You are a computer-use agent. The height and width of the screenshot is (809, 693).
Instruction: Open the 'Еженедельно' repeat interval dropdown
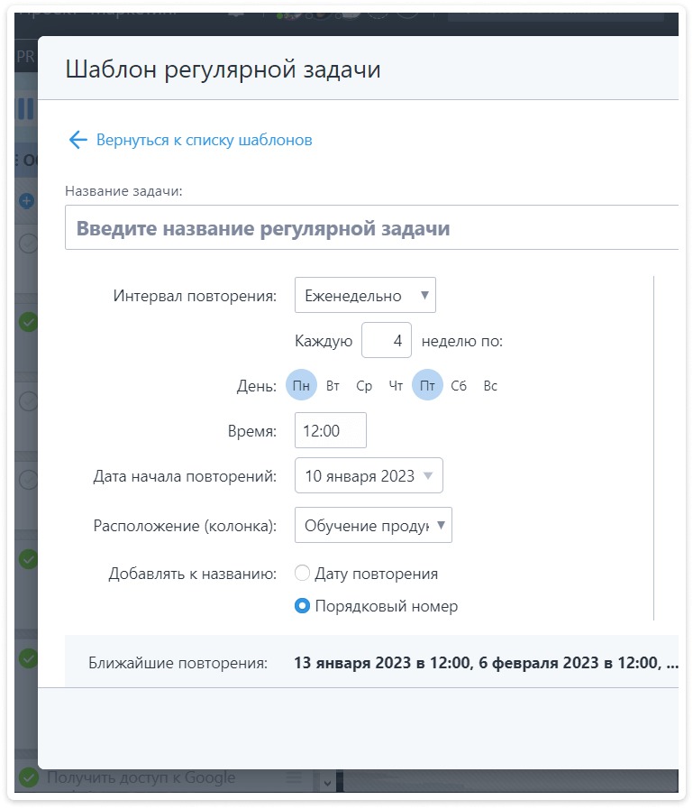click(365, 295)
